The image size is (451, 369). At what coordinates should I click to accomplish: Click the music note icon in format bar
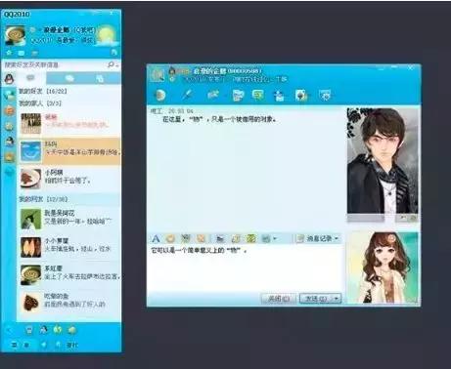pyautogui.click(x=236, y=239)
